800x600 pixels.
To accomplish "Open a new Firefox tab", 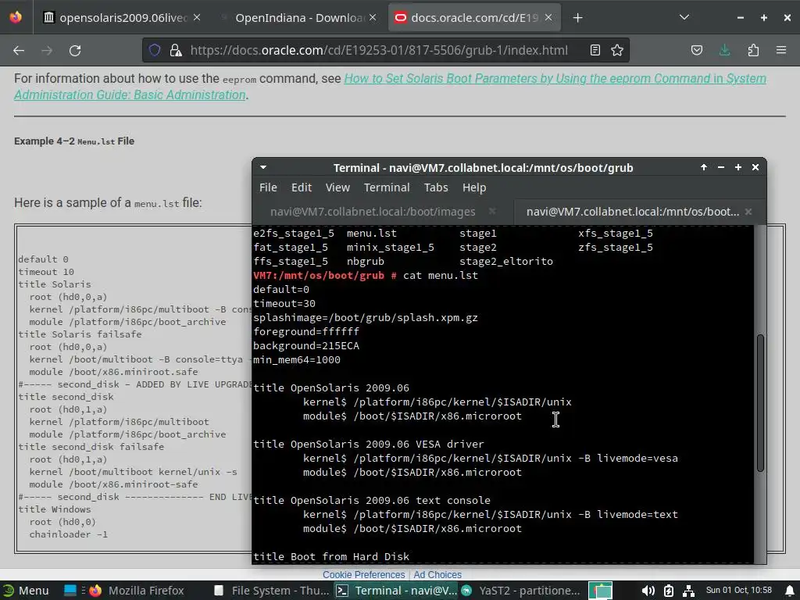I will (x=577, y=18).
